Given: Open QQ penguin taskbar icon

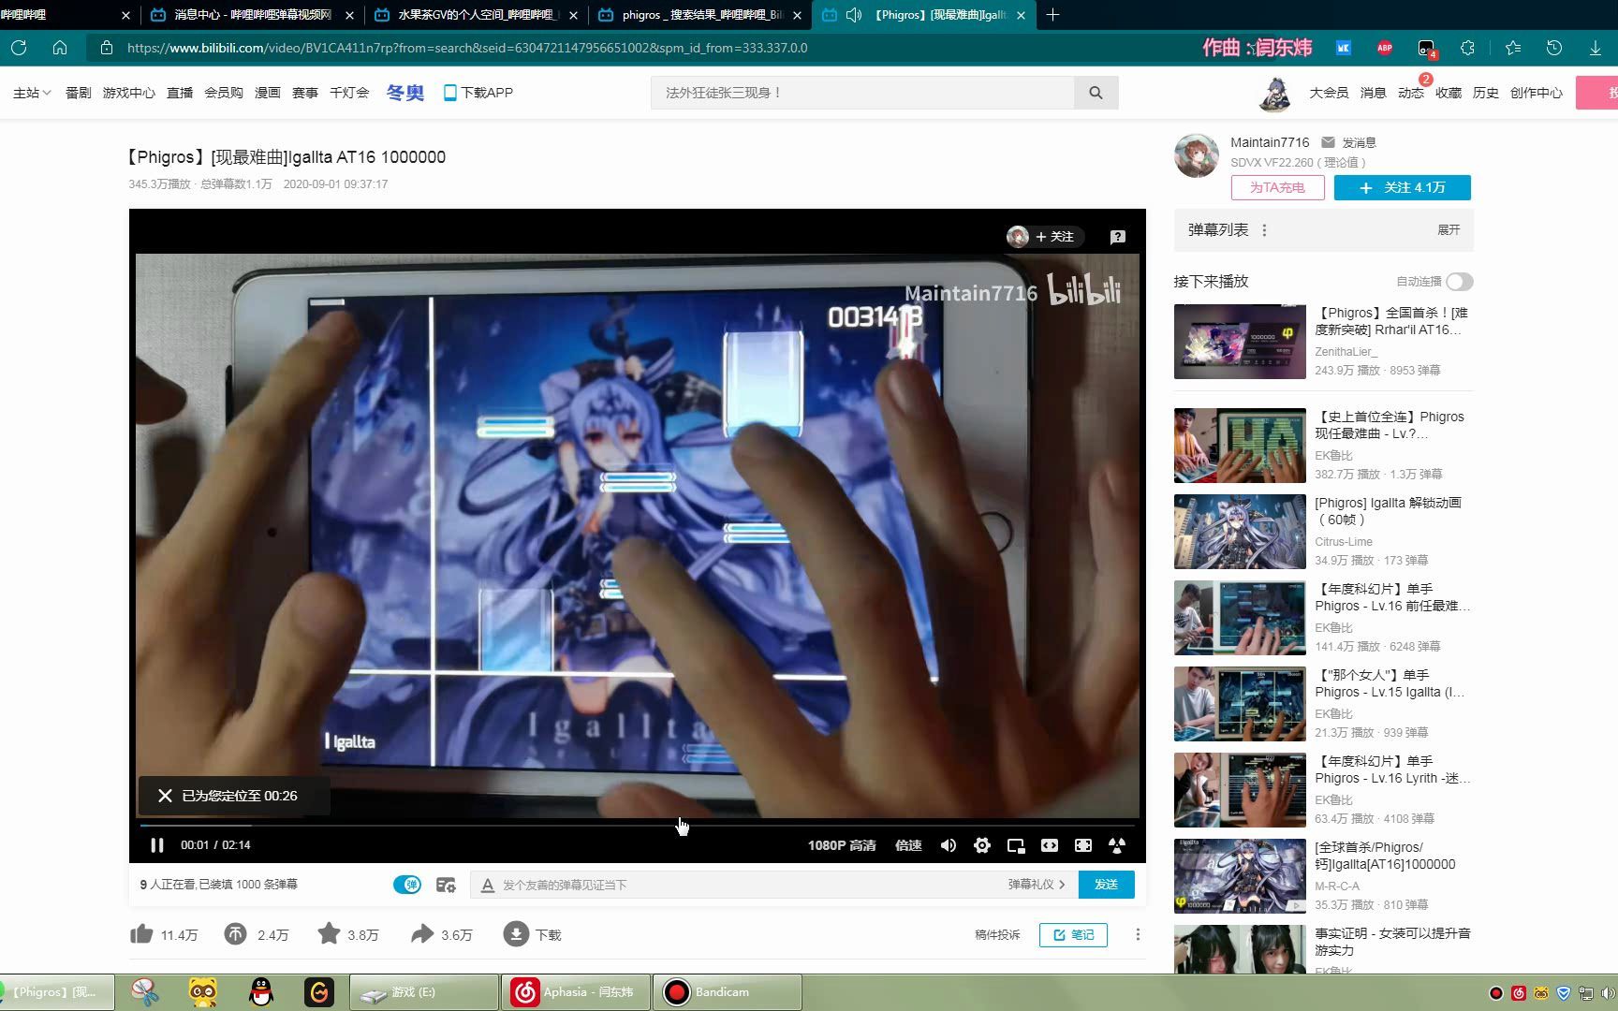Looking at the screenshot, I should point(261,992).
